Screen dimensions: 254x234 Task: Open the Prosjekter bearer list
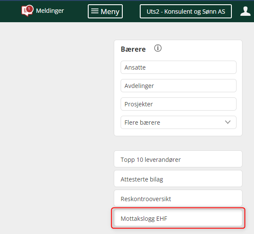(178, 104)
